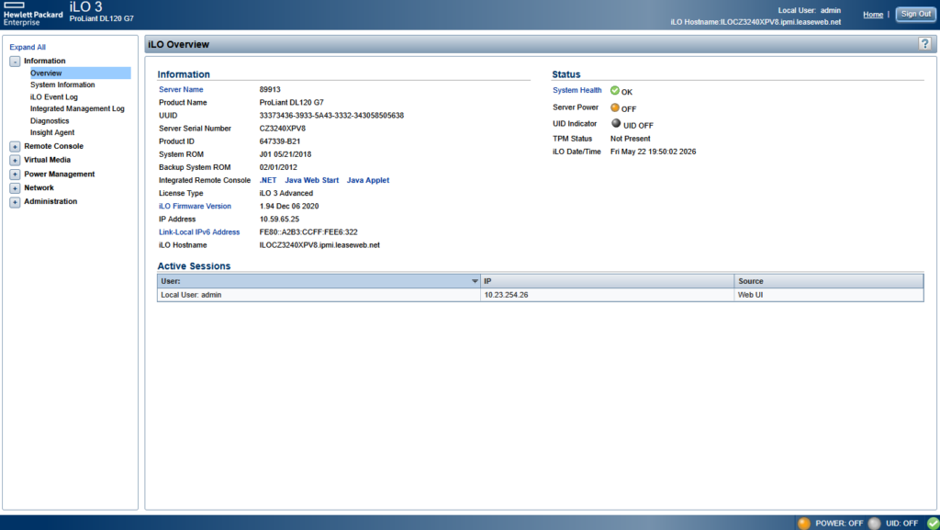
Task: Click the UUID value text
Action: pyautogui.click(x=331, y=115)
